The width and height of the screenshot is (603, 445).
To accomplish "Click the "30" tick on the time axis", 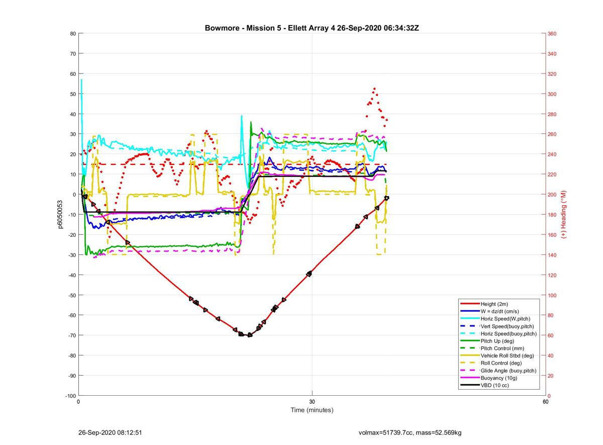I will point(312,402).
